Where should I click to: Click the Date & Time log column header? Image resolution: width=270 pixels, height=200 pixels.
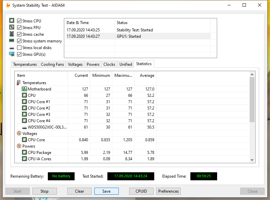point(89,23)
